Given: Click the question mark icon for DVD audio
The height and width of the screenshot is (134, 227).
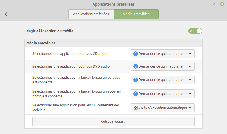Looking at the screenshot, I should click(x=136, y=66).
